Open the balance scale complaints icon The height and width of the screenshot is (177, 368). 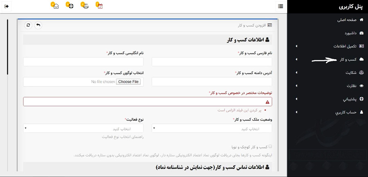point(85,6)
